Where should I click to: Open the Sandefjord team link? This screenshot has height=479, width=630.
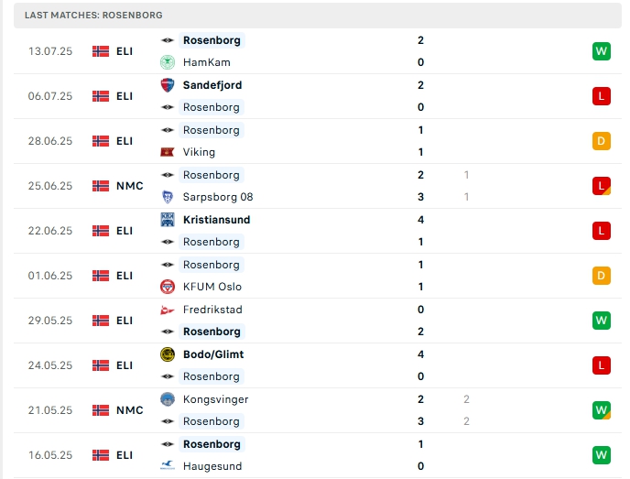[x=212, y=85]
